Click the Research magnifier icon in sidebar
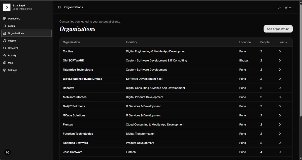The height and width of the screenshot is (160, 302). [5, 48]
